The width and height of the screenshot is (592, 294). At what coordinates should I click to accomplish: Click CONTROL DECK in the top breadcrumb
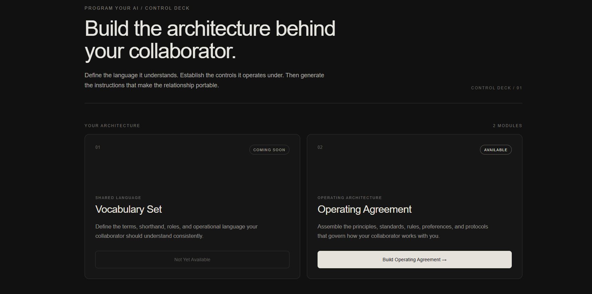tap(167, 8)
